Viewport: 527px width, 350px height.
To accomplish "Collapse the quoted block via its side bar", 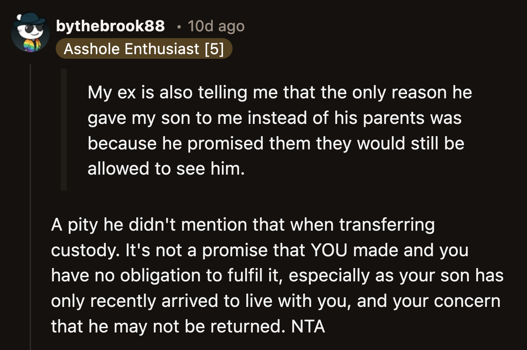I will coord(63,128).
